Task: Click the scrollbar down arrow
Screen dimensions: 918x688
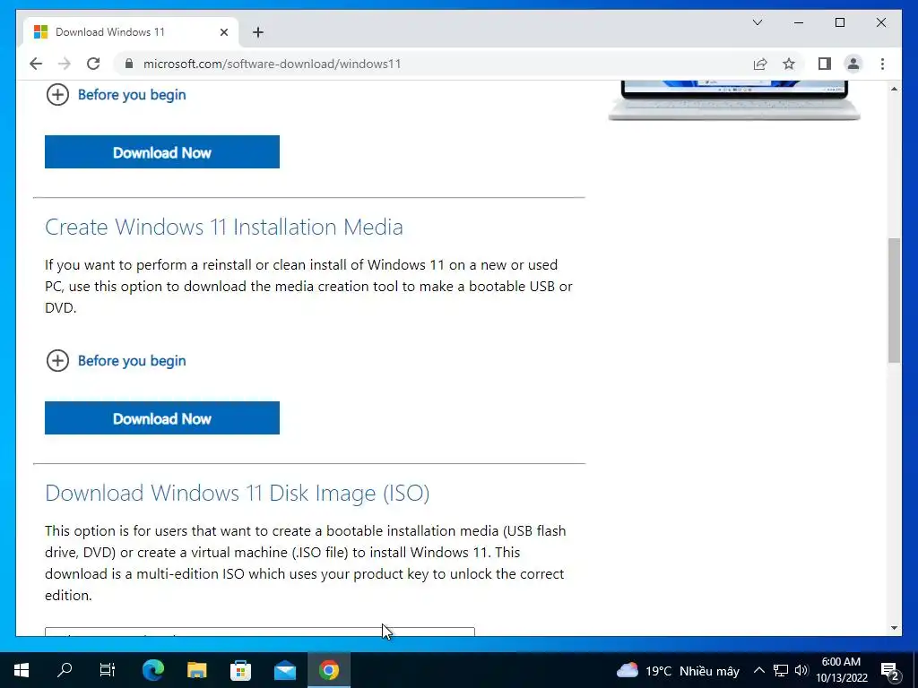Action: [894, 628]
